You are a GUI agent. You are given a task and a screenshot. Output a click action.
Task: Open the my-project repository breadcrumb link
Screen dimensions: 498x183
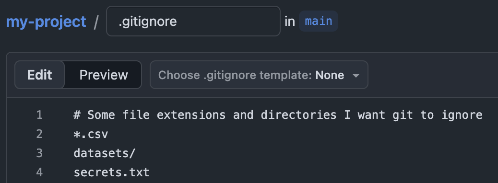(46, 22)
